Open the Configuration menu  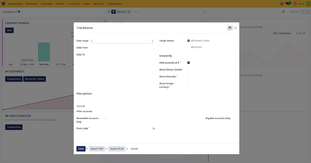click(x=114, y=4)
